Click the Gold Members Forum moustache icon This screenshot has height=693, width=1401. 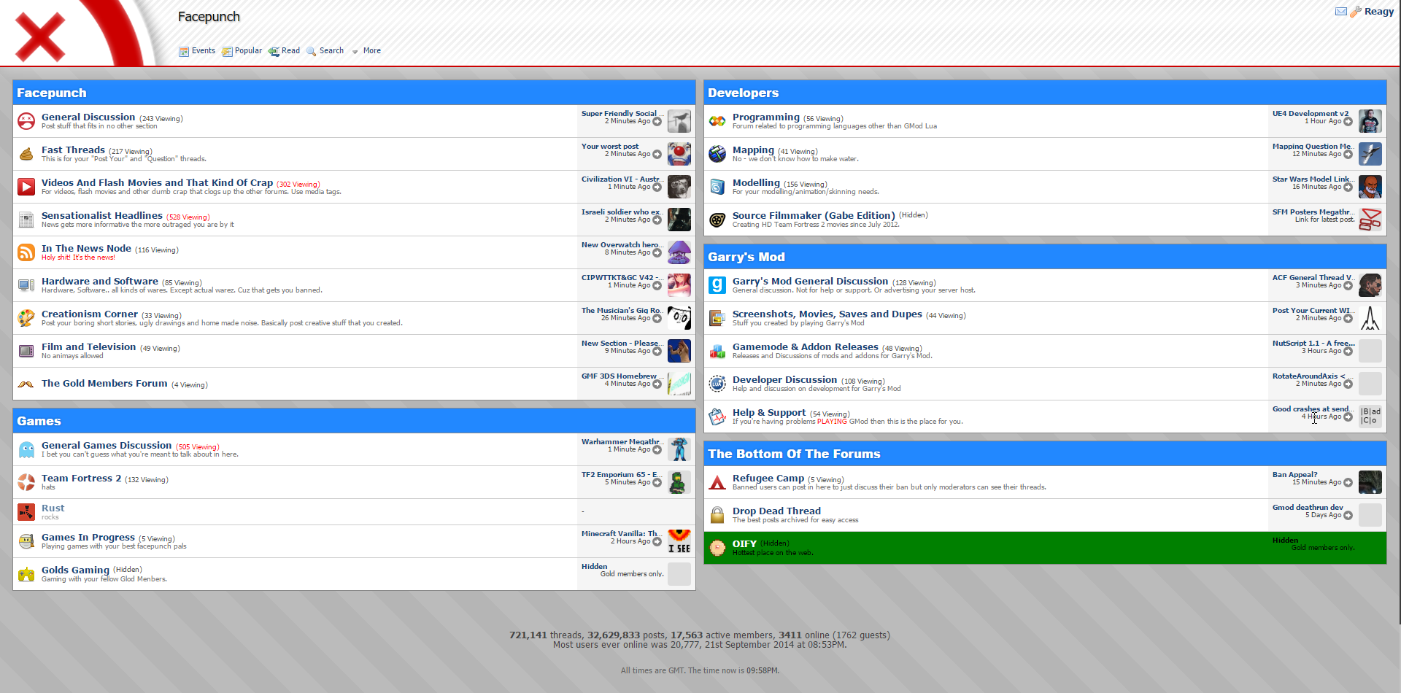pos(26,384)
